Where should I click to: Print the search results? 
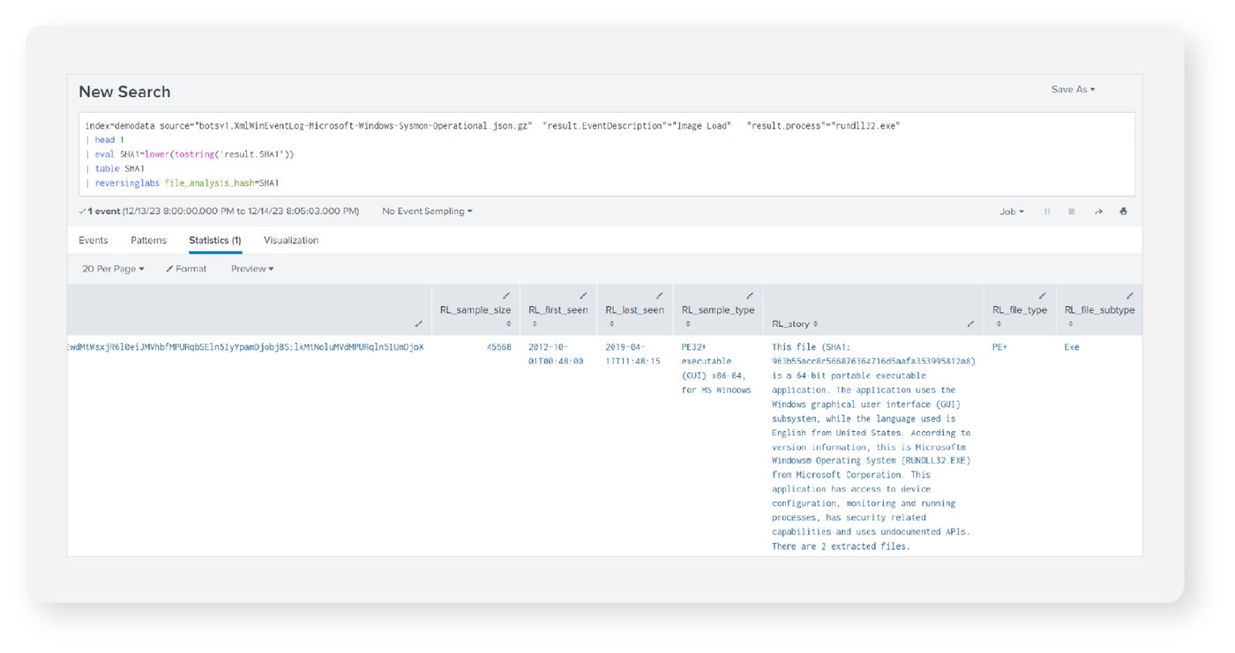point(1123,211)
